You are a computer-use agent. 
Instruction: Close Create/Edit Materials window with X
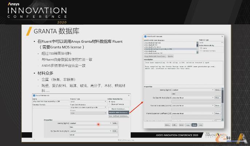point(129,95)
